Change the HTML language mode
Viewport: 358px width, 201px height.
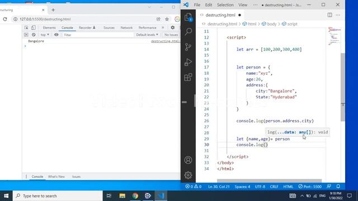[288, 186]
